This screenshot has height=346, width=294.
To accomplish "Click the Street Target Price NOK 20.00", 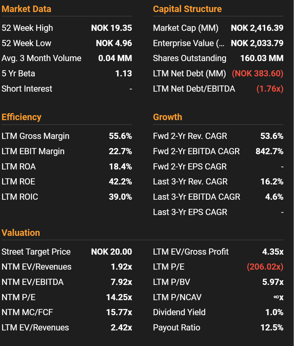I will [111, 252].
